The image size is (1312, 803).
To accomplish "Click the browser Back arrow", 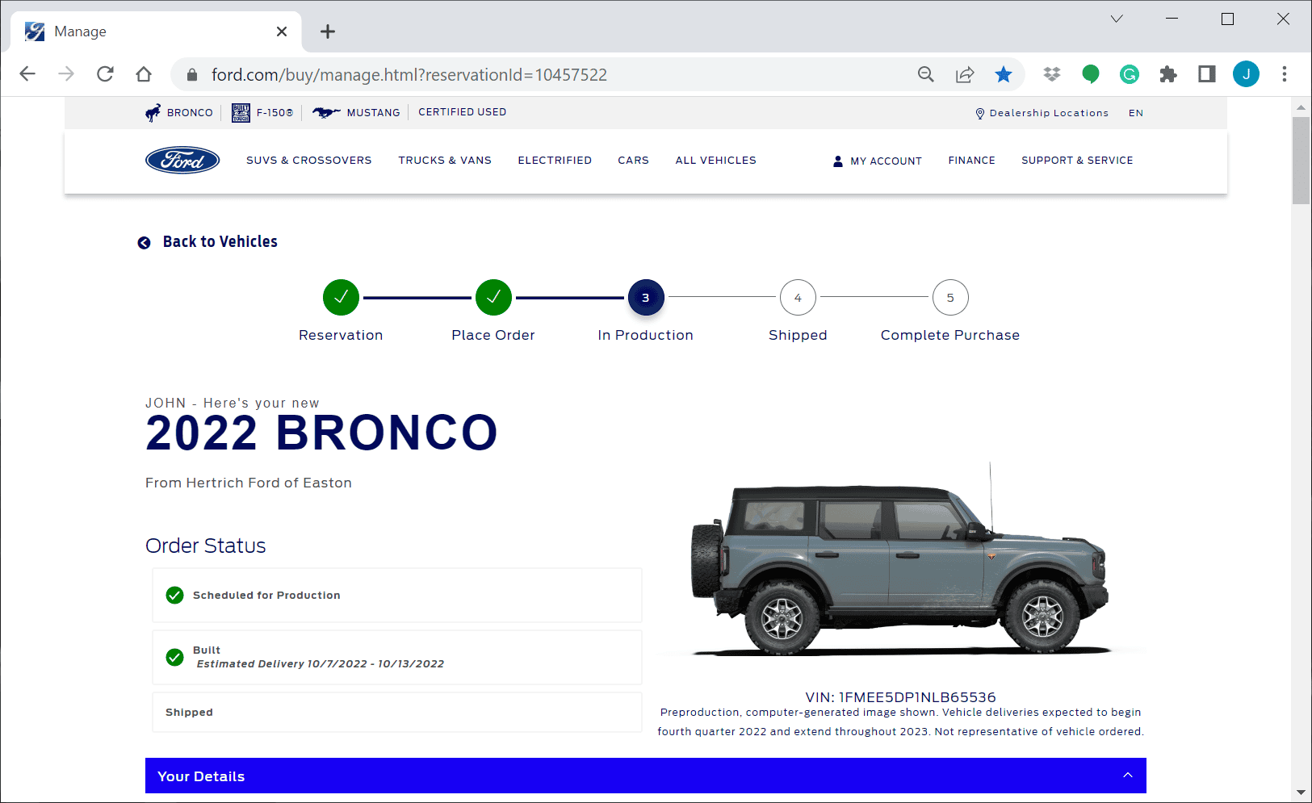I will point(27,74).
